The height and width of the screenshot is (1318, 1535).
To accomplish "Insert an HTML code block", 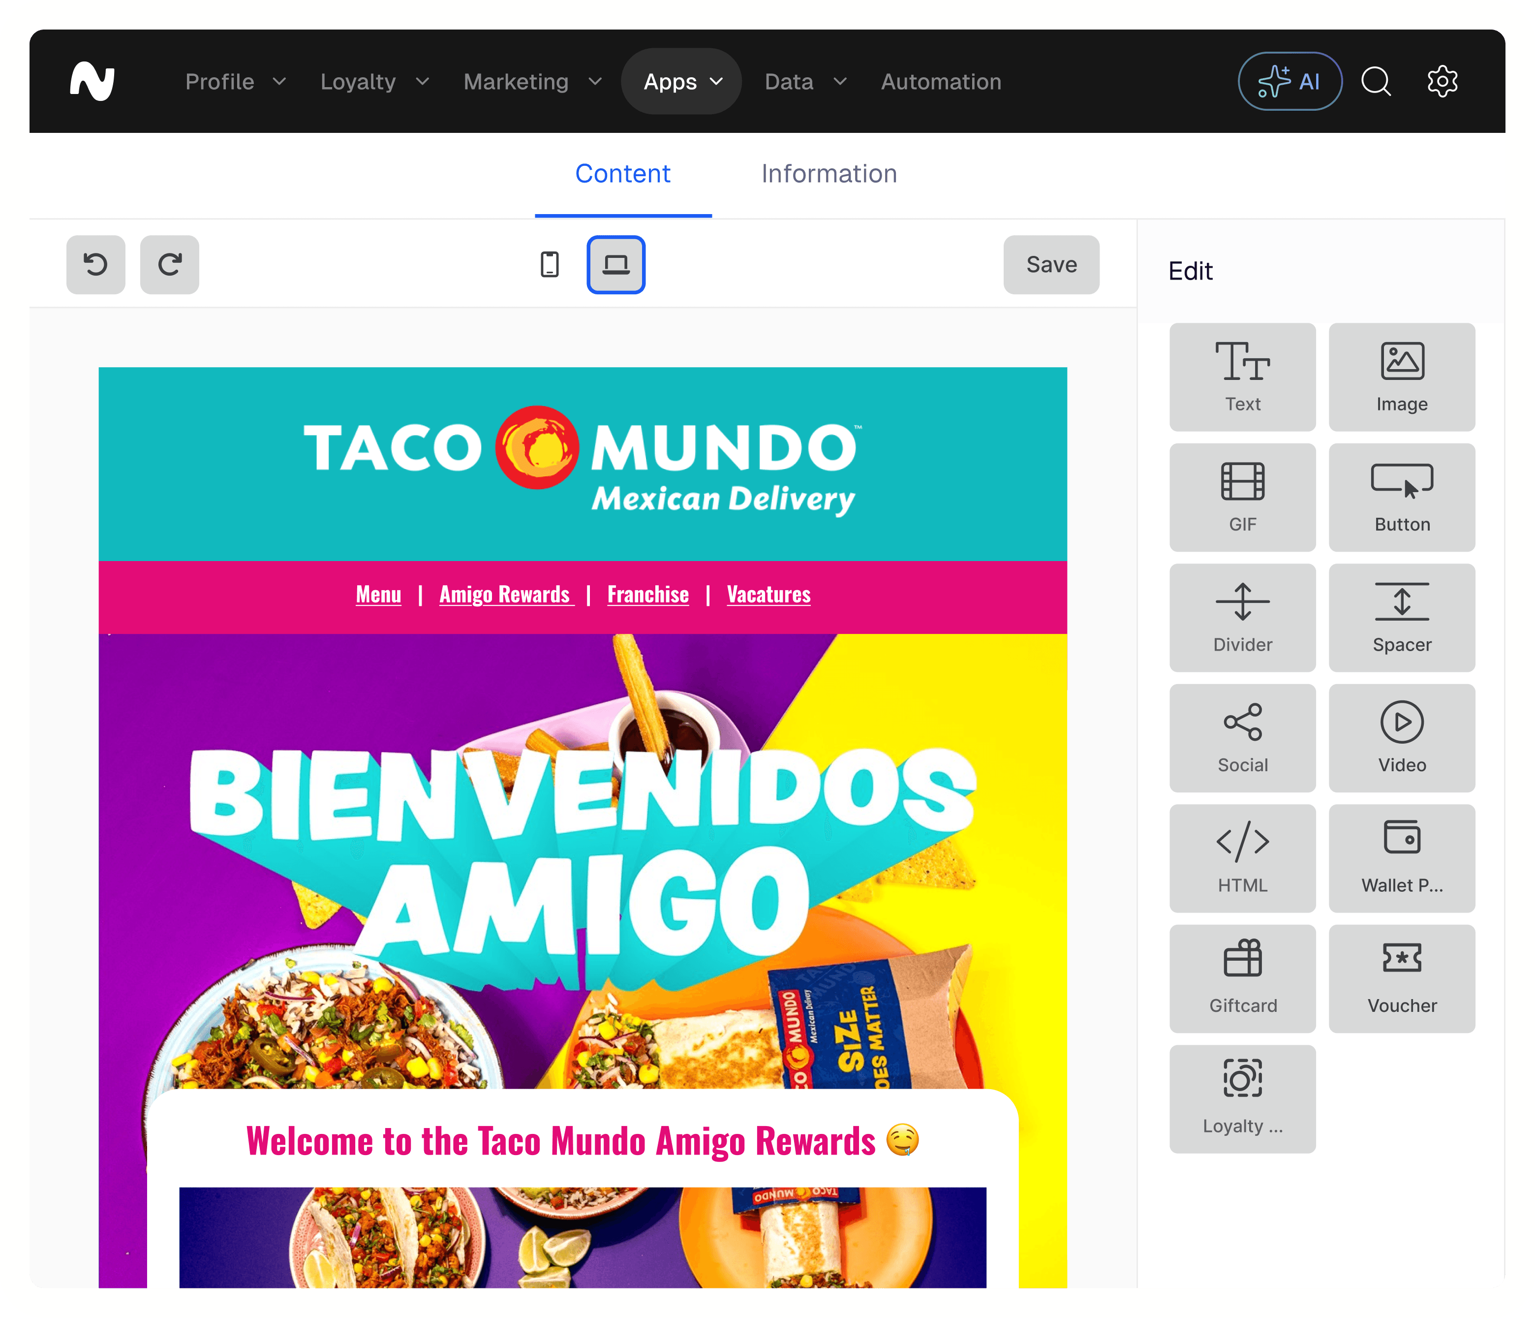I will pyautogui.click(x=1242, y=858).
